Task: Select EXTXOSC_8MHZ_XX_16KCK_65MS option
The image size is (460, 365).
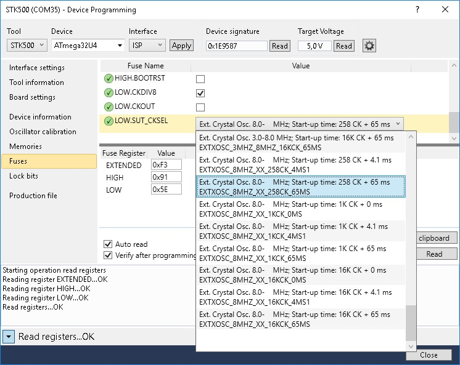Action: coord(301,319)
